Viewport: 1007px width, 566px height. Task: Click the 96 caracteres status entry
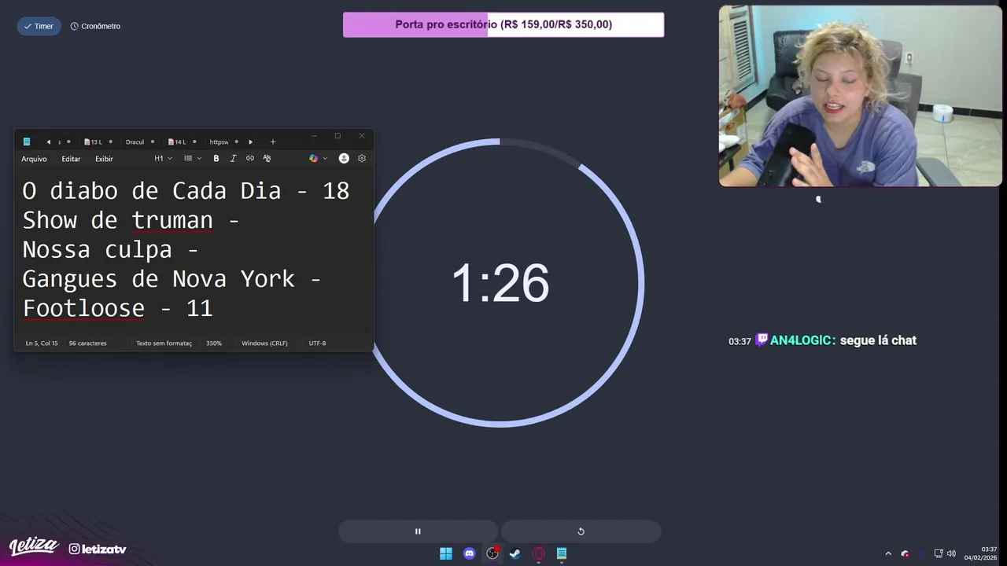pos(87,343)
